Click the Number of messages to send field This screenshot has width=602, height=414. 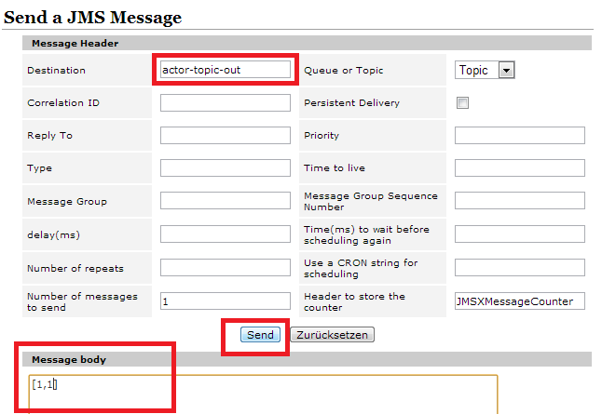pyautogui.click(x=225, y=301)
